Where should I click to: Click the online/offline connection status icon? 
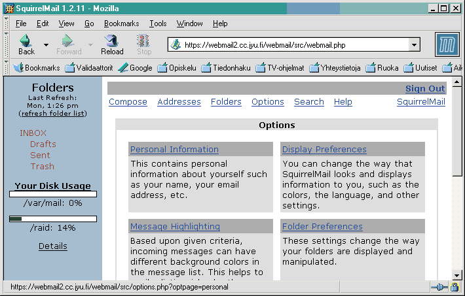(x=439, y=287)
